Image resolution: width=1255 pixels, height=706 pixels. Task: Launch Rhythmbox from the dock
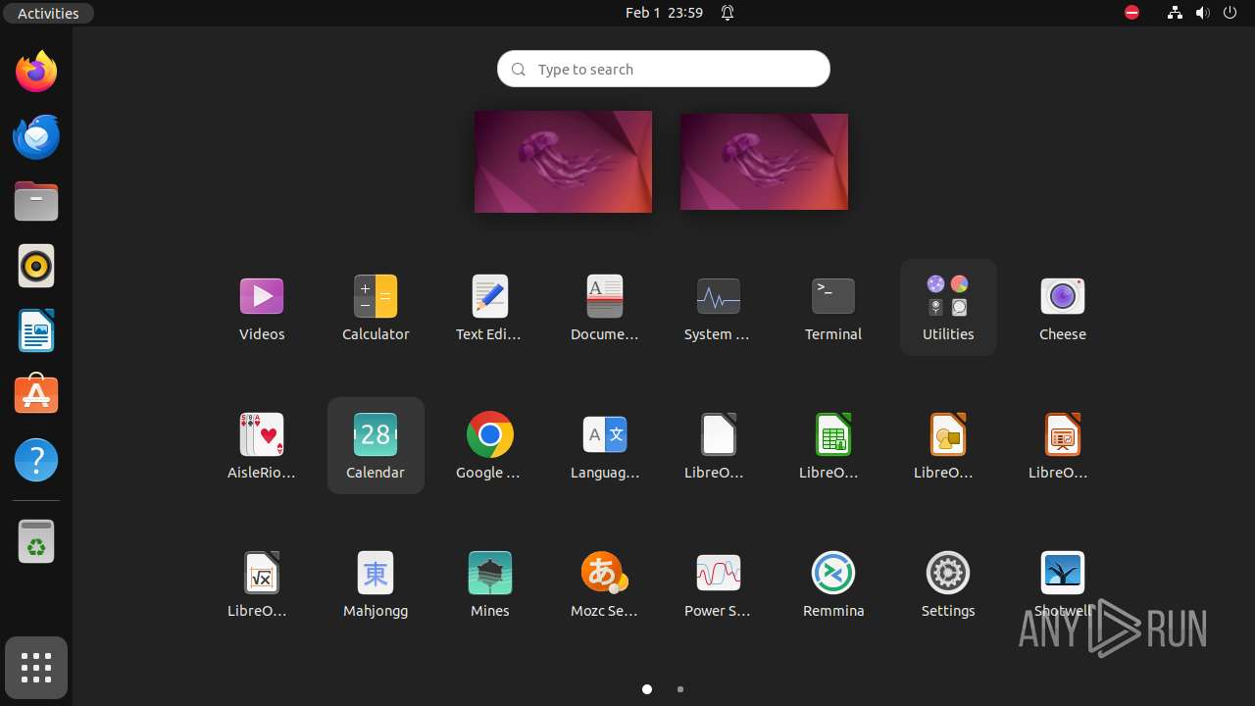click(x=36, y=266)
